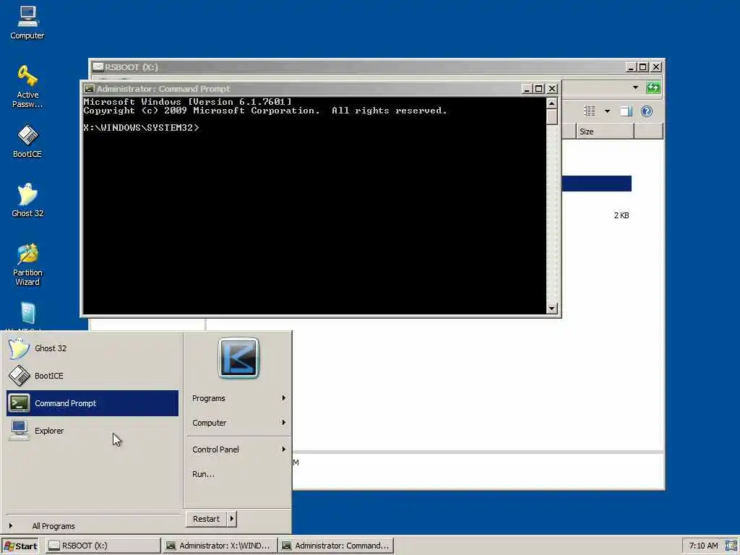Open address bar dropdown in RSBOOT window
740x555 pixels.
pyautogui.click(x=635, y=87)
